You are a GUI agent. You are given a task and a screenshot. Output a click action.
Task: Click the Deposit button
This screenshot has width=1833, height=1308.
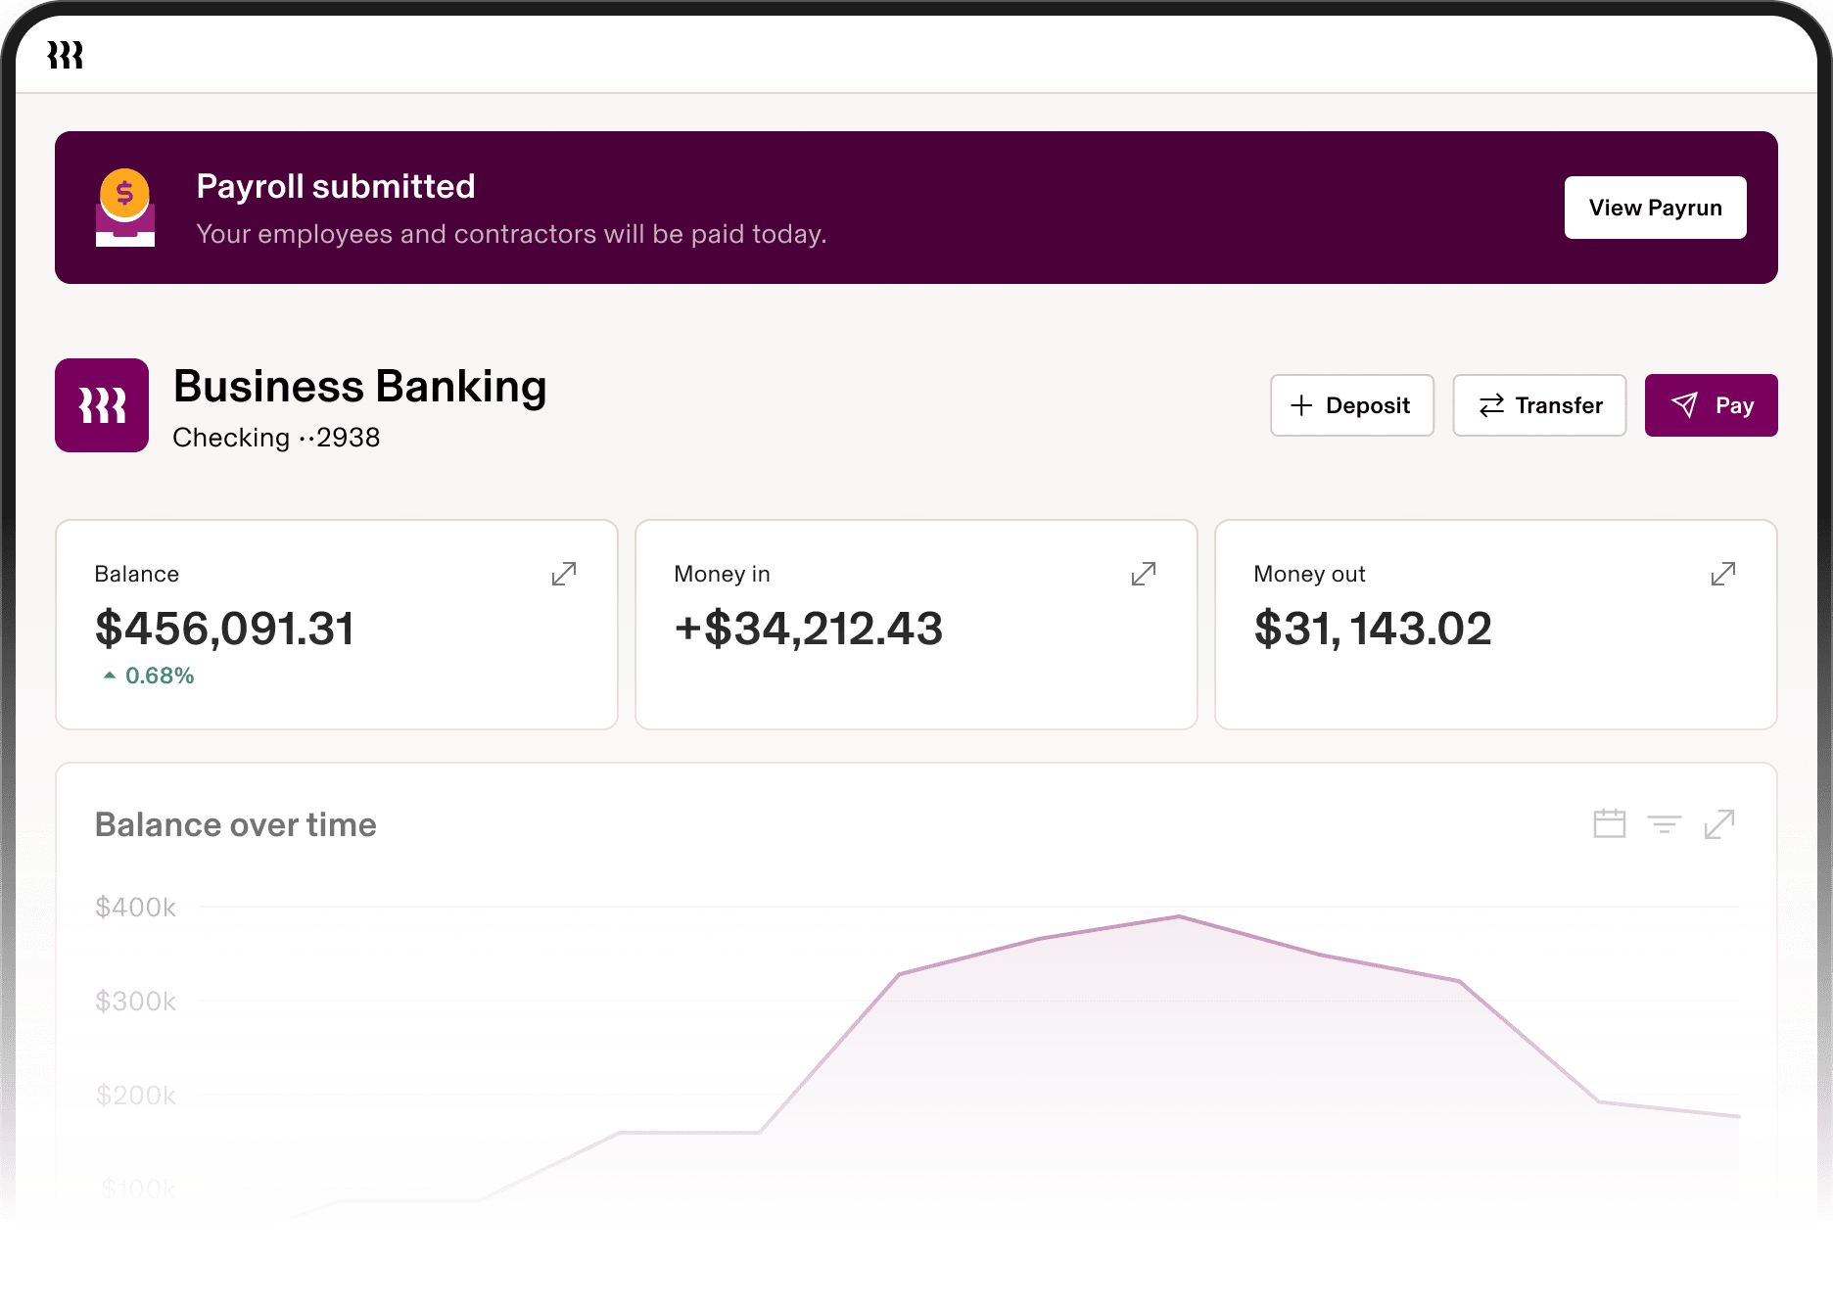point(1352,405)
